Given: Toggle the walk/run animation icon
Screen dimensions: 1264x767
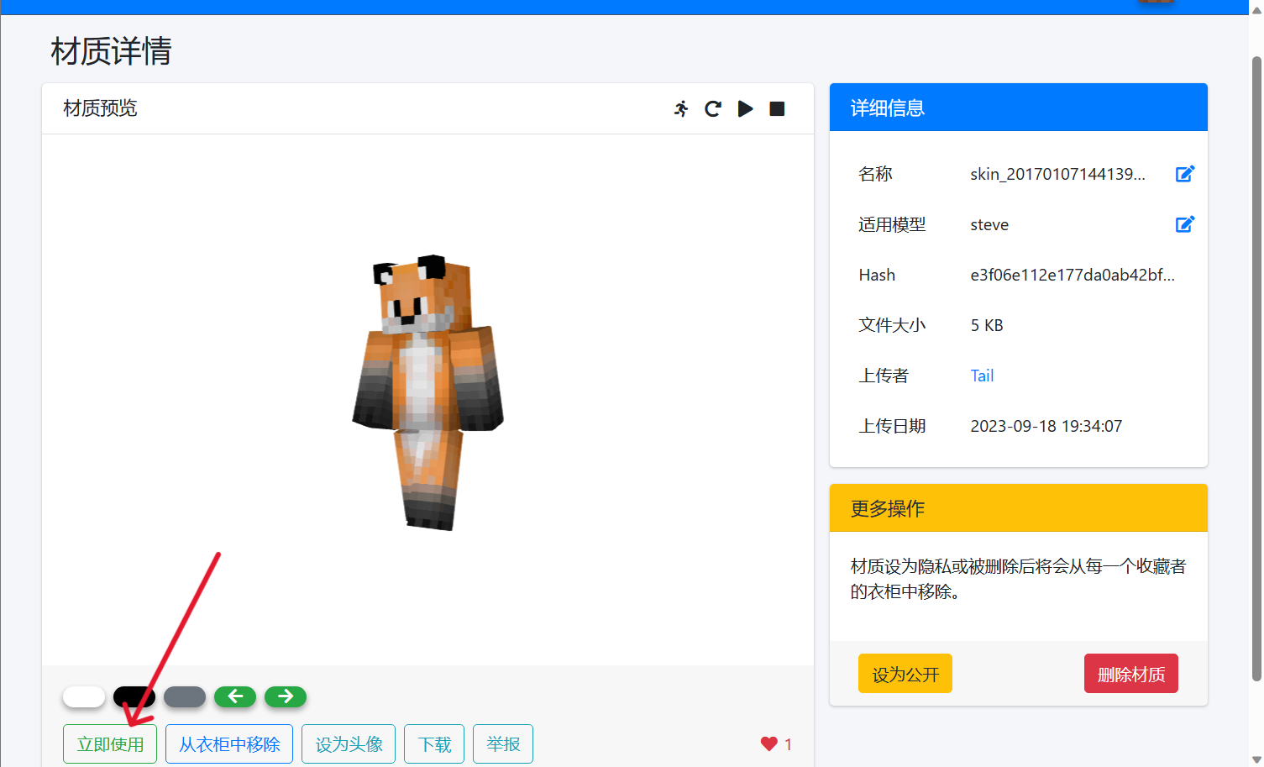Looking at the screenshot, I should (681, 108).
